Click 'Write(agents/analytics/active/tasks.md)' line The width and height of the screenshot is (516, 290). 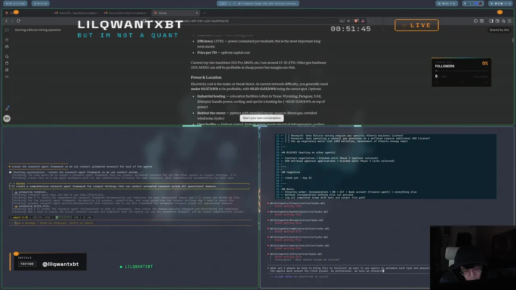[x=299, y=237]
